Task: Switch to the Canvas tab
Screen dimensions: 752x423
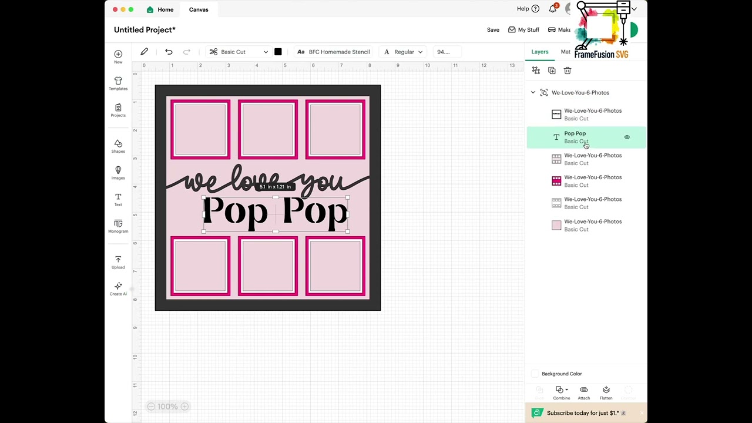Action: point(199,9)
